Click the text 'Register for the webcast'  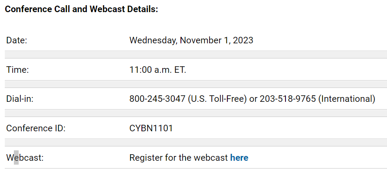coord(179,157)
